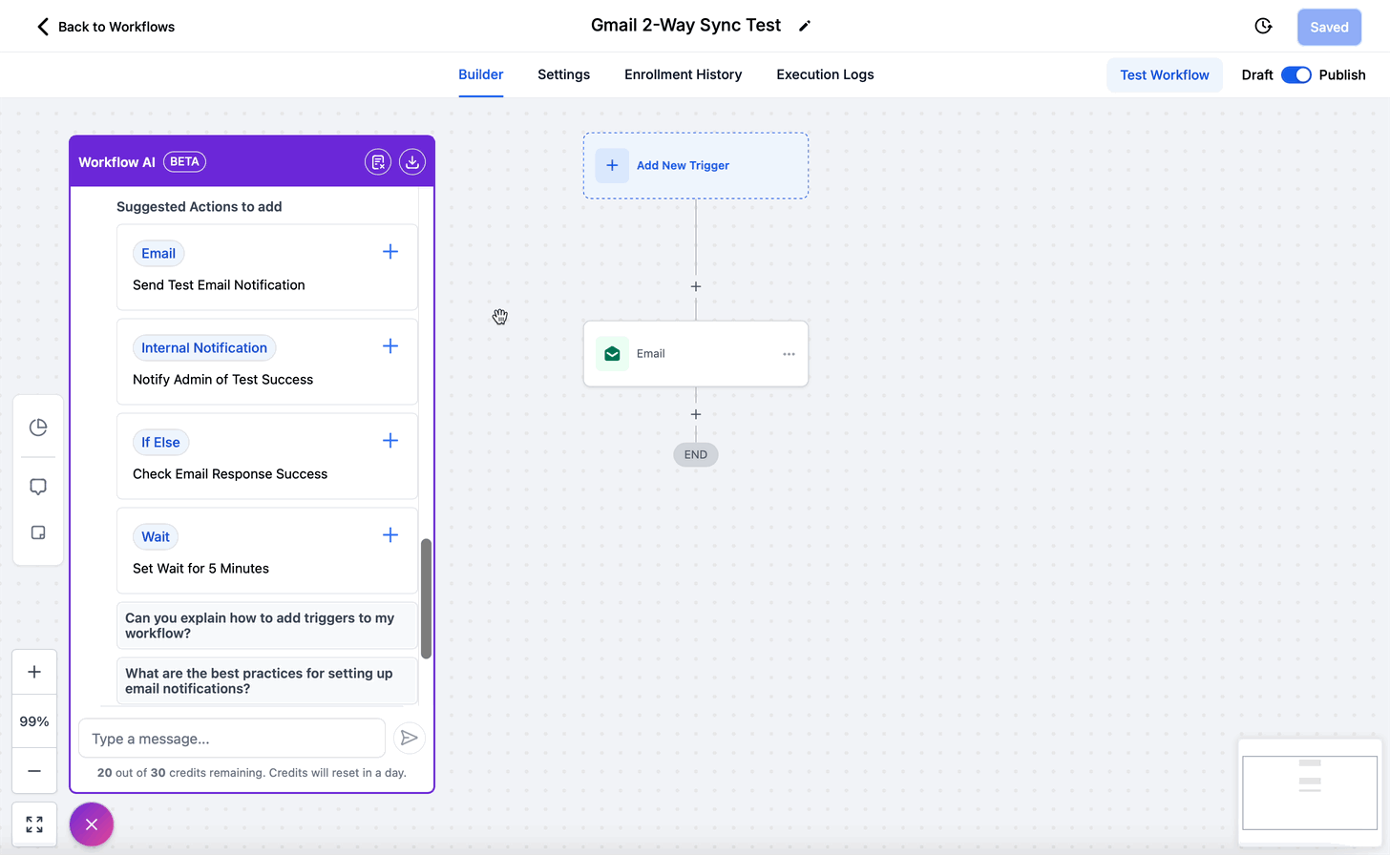Click the clear chat icon in Workflow AI header
Viewport: 1390px width, 855px height.
(x=378, y=162)
